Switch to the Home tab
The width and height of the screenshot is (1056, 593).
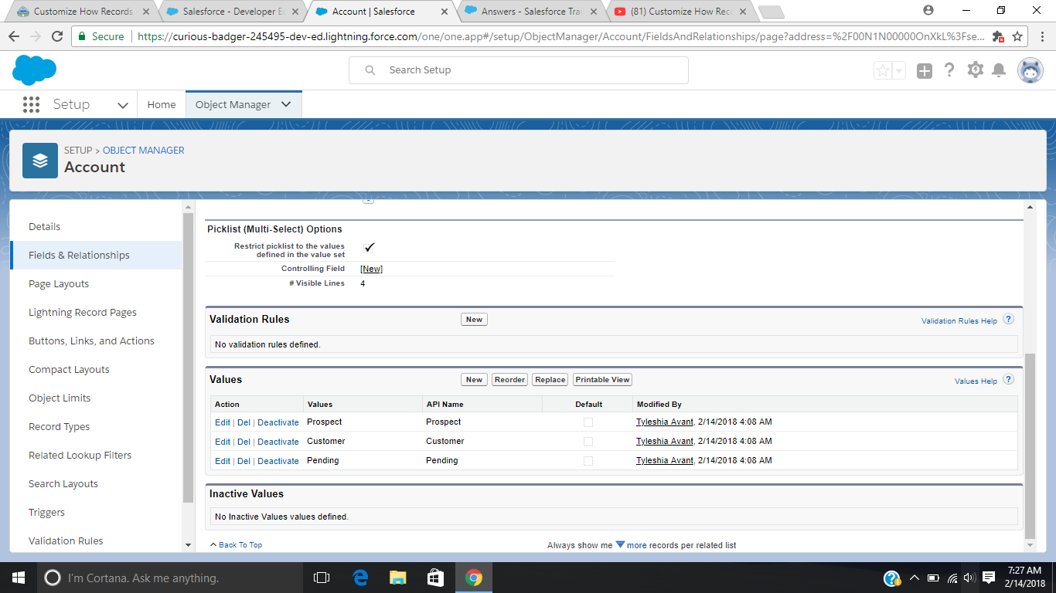pyautogui.click(x=162, y=104)
